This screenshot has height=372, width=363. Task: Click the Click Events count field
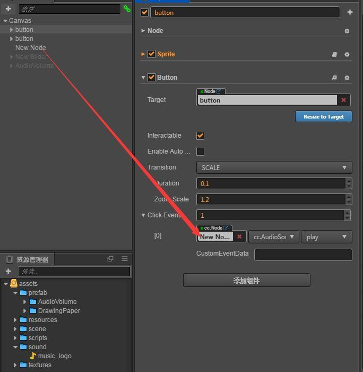[x=270, y=215]
